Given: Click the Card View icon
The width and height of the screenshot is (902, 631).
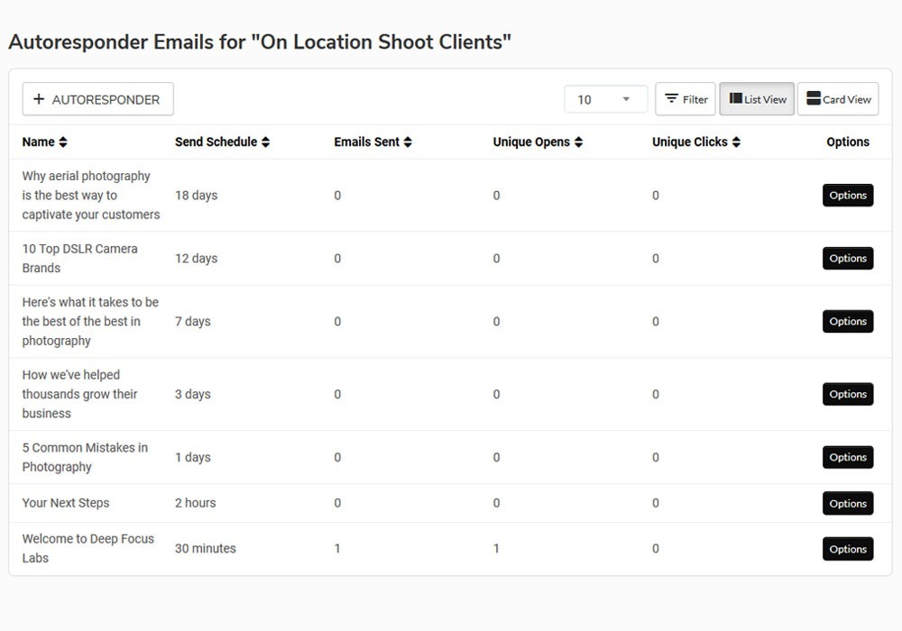Looking at the screenshot, I should coord(814,98).
